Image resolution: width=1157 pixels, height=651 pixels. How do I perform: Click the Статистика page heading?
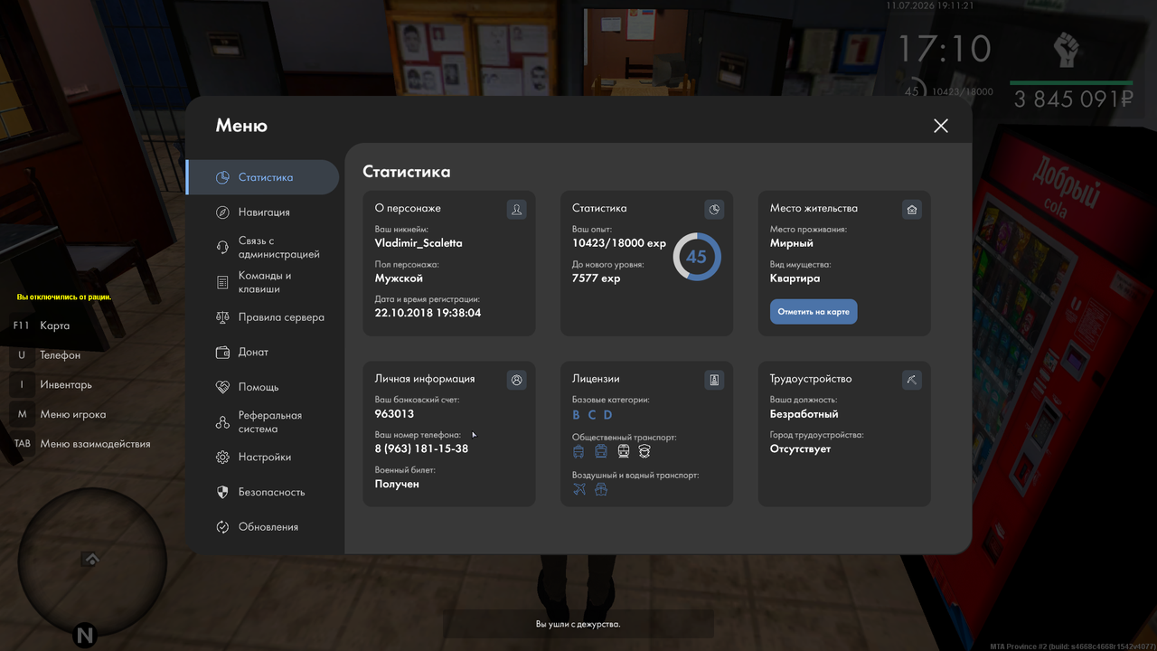click(407, 172)
